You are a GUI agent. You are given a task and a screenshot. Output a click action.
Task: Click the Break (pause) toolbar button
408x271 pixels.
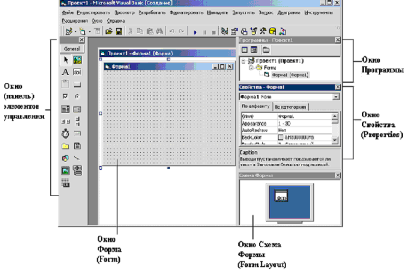pyautogui.click(x=205, y=32)
